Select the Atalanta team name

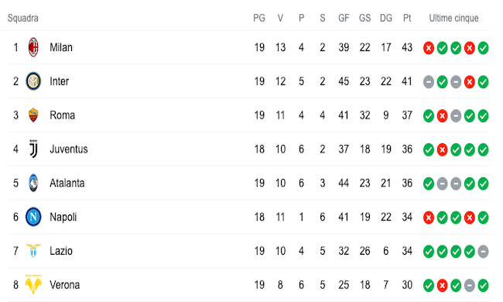(x=67, y=184)
